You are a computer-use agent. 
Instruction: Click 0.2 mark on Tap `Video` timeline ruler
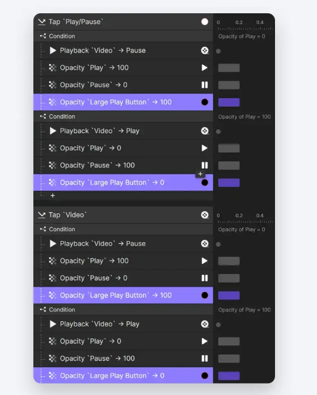tap(239, 216)
